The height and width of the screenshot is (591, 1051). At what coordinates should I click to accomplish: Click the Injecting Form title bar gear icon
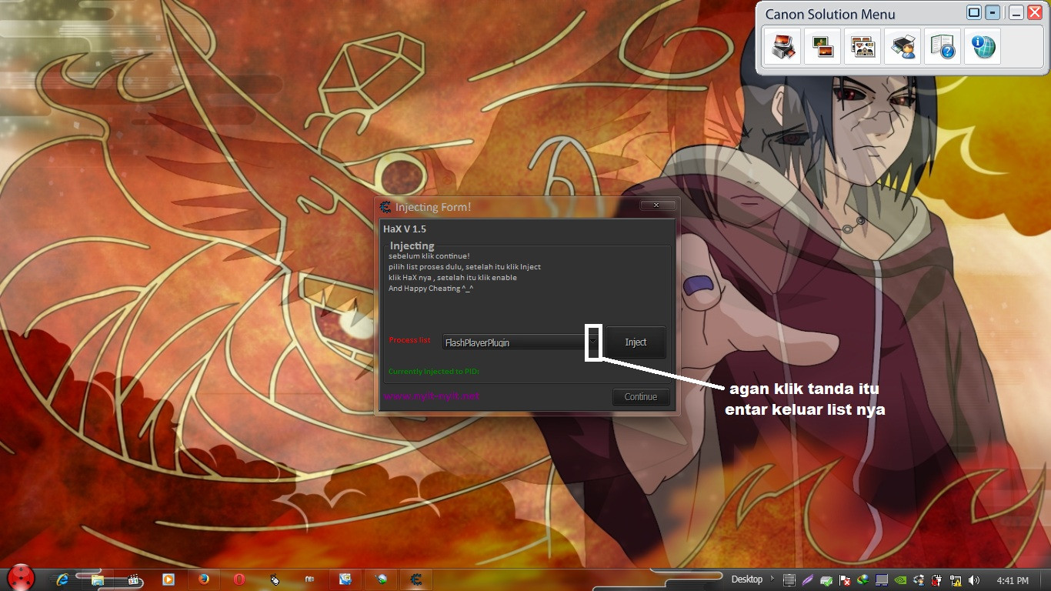[x=385, y=206]
